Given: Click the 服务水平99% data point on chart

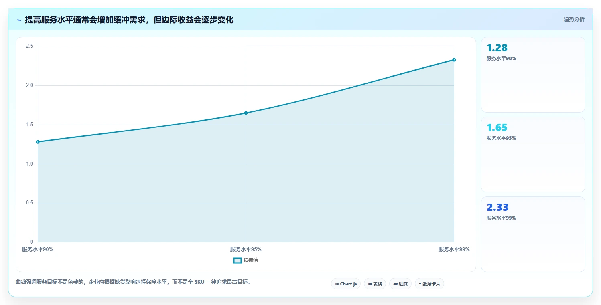Looking at the screenshot, I should [x=454, y=60].
